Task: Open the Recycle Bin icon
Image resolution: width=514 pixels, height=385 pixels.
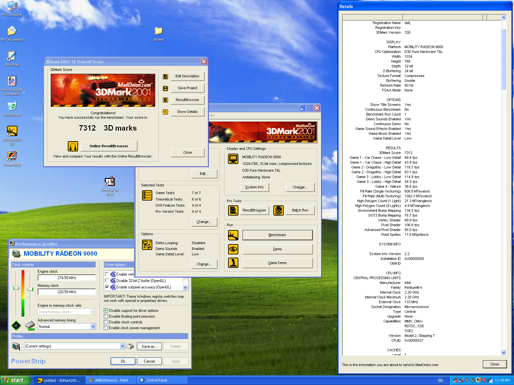Action: [x=12, y=109]
